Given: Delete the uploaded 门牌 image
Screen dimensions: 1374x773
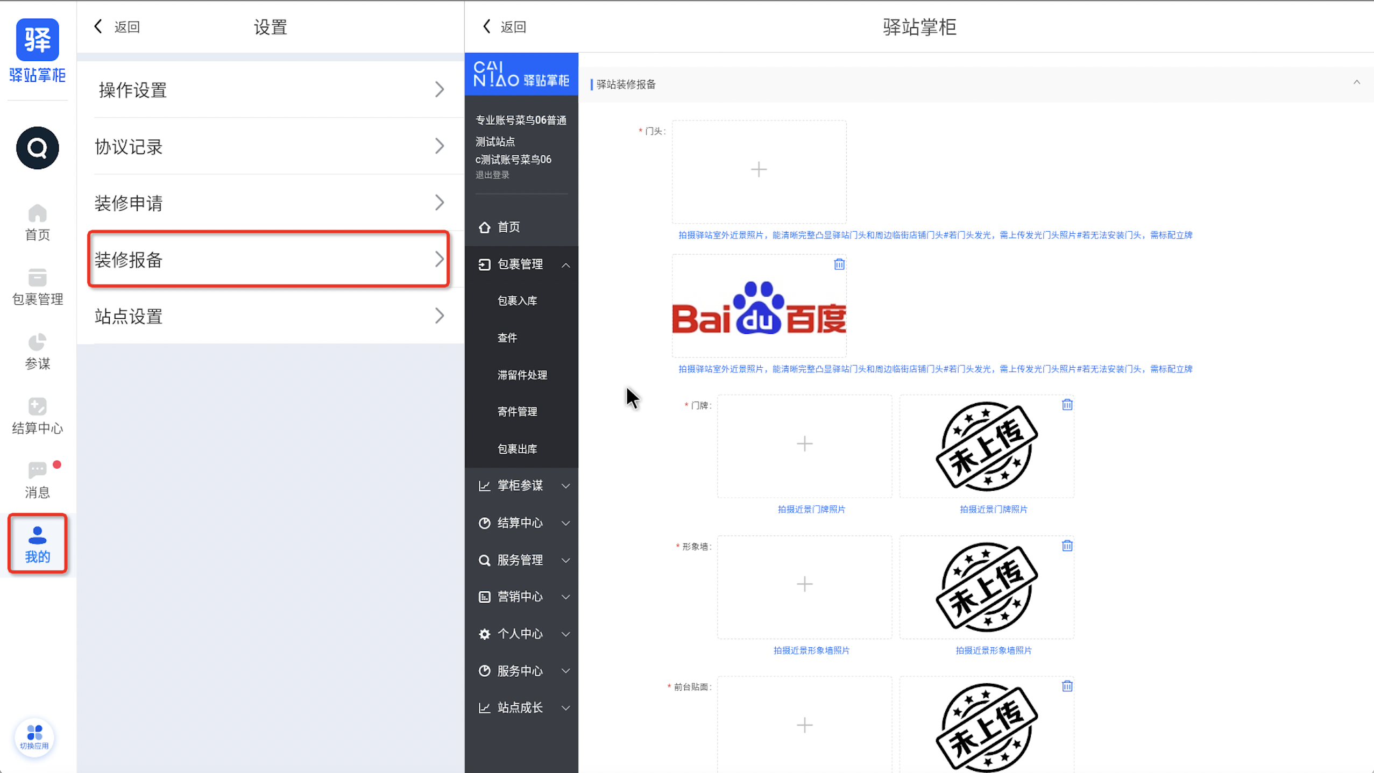Looking at the screenshot, I should (1067, 405).
